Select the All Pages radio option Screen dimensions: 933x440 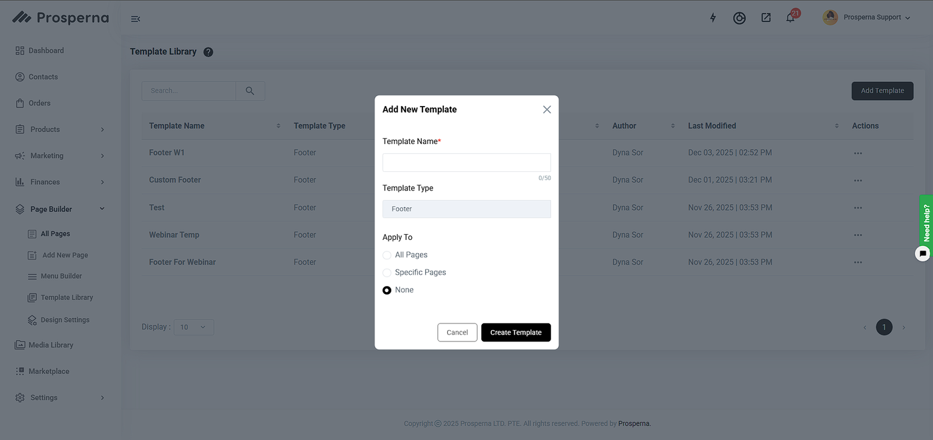pos(387,255)
